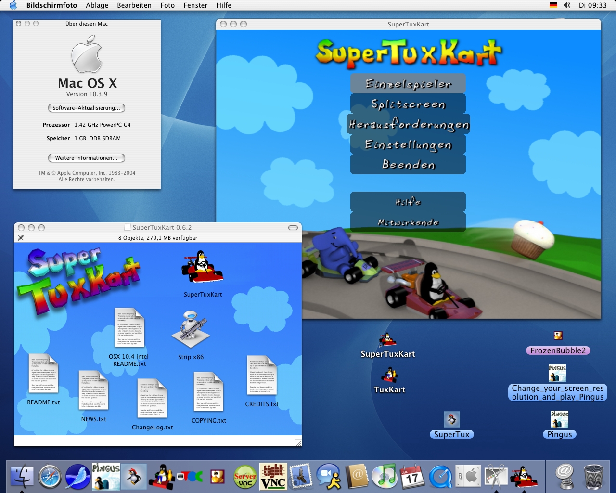Viewport: 616px width, 493px height.
Task: Click the Software-Aktualisierung button
Action: [87, 108]
